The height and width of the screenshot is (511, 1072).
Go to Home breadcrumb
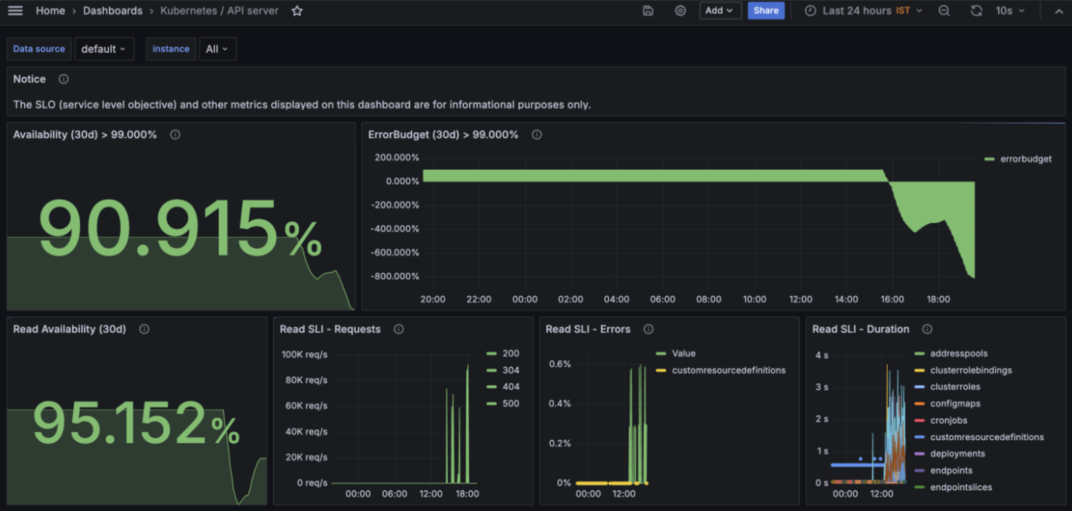[51, 11]
